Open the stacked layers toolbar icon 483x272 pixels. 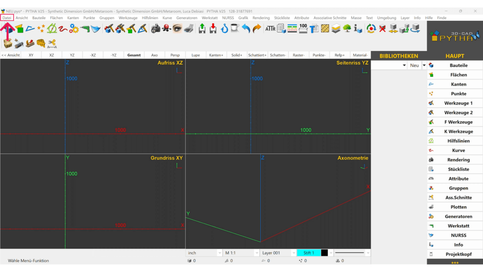click(x=336, y=29)
